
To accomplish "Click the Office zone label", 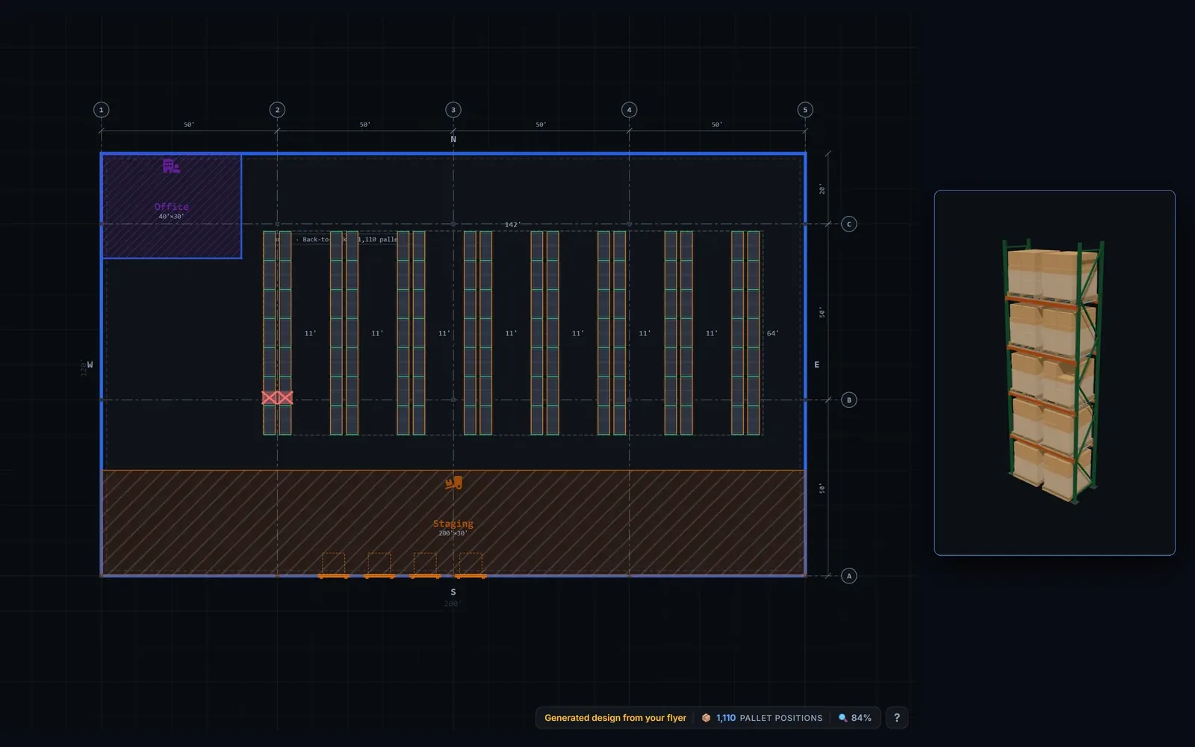I will click(172, 207).
